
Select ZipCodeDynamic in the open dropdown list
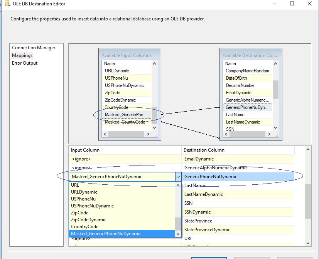[122, 220]
